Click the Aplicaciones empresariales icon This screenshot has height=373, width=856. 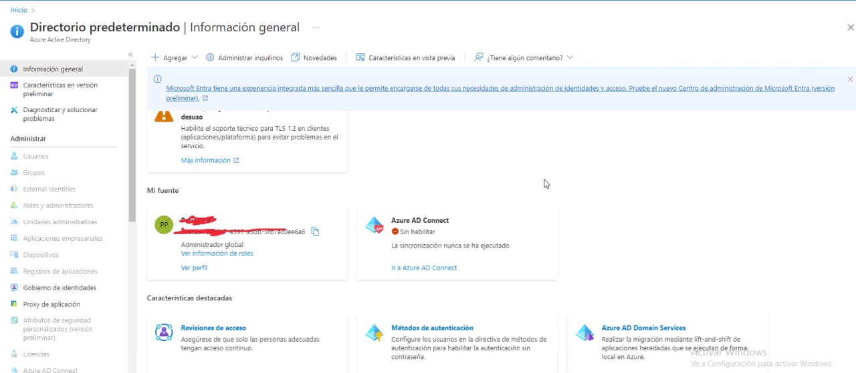click(x=14, y=238)
